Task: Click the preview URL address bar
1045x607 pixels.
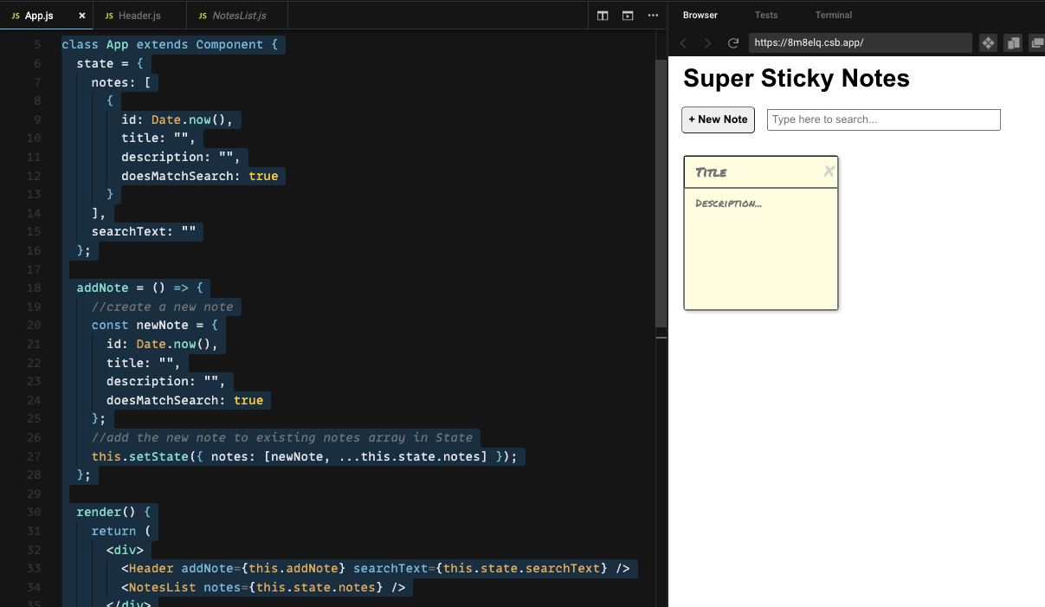Action: point(861,42)
